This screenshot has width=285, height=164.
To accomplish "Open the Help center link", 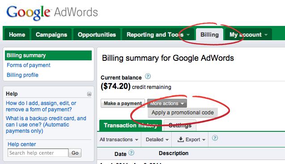I will tap(22, 144).
